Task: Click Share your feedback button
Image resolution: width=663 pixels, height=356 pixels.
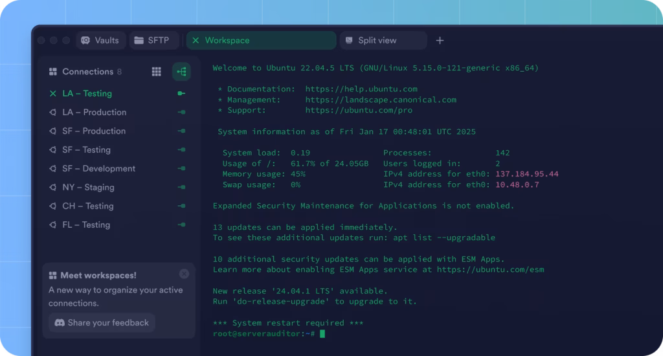Action: [102, 322]
